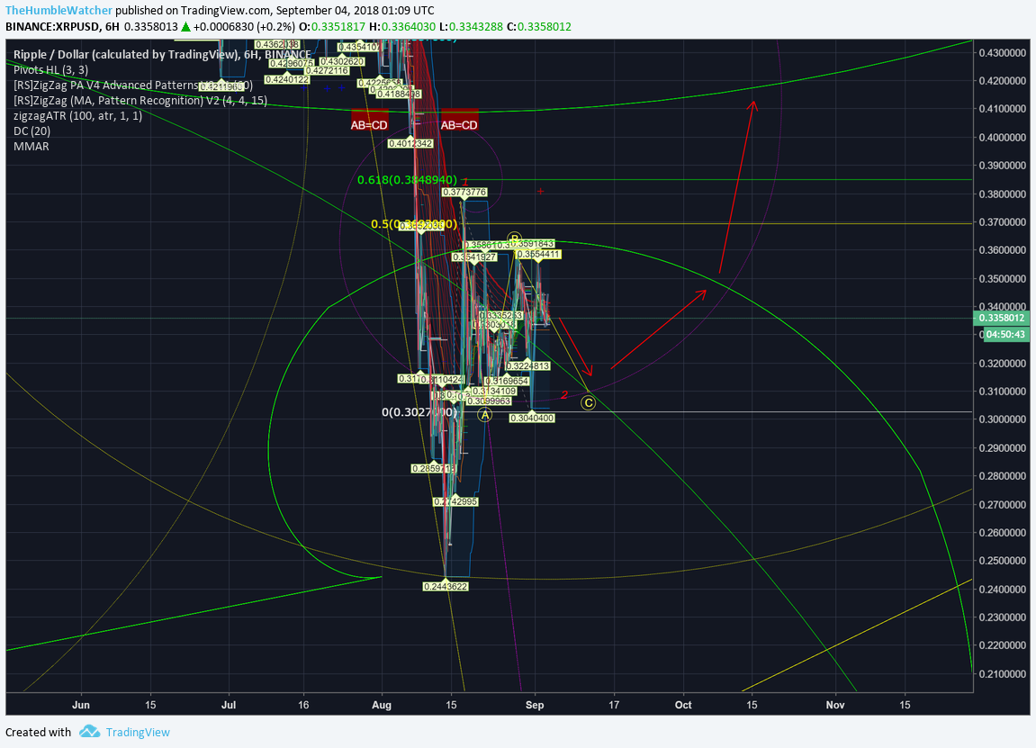The height and width of the screenshot is (748, 1036).
Task: Select the MMAR indicator label
Action: (x=32, y=146)
